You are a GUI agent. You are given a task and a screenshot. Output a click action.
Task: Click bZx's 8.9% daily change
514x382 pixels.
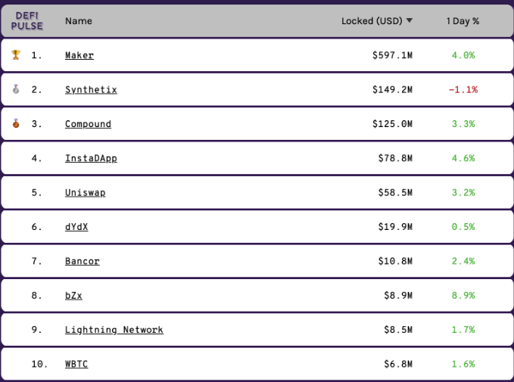tap(463, 295)
